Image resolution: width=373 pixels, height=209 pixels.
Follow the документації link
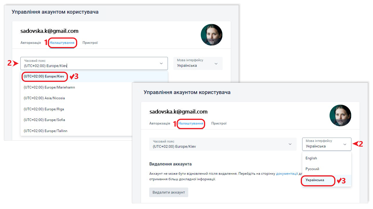[287, 174]
